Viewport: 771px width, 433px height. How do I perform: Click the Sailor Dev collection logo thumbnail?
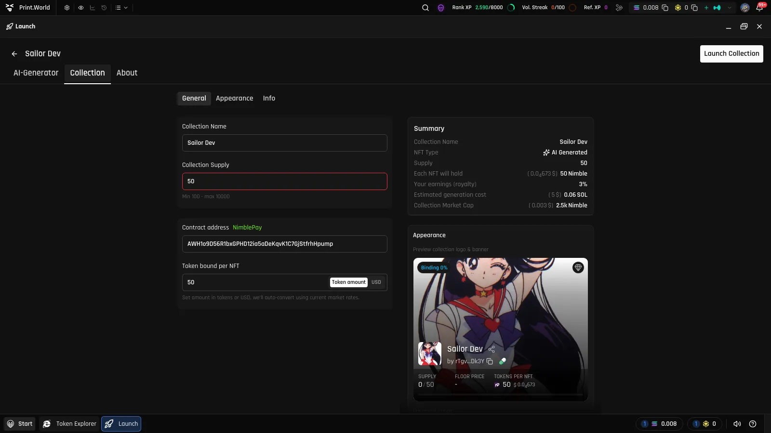[x=430, y=354]
